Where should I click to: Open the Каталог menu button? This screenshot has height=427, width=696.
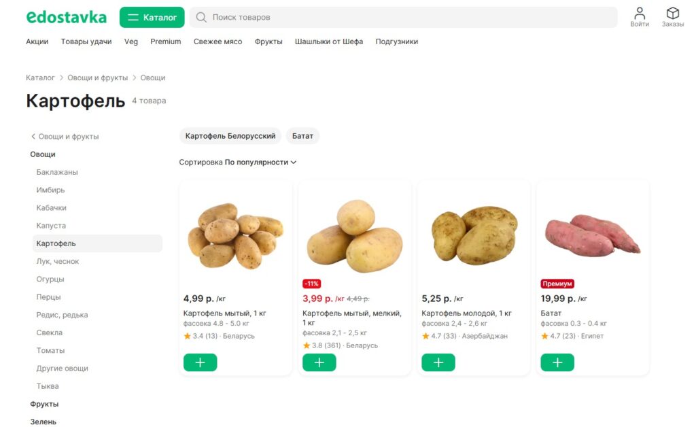(x=152, y=17)
